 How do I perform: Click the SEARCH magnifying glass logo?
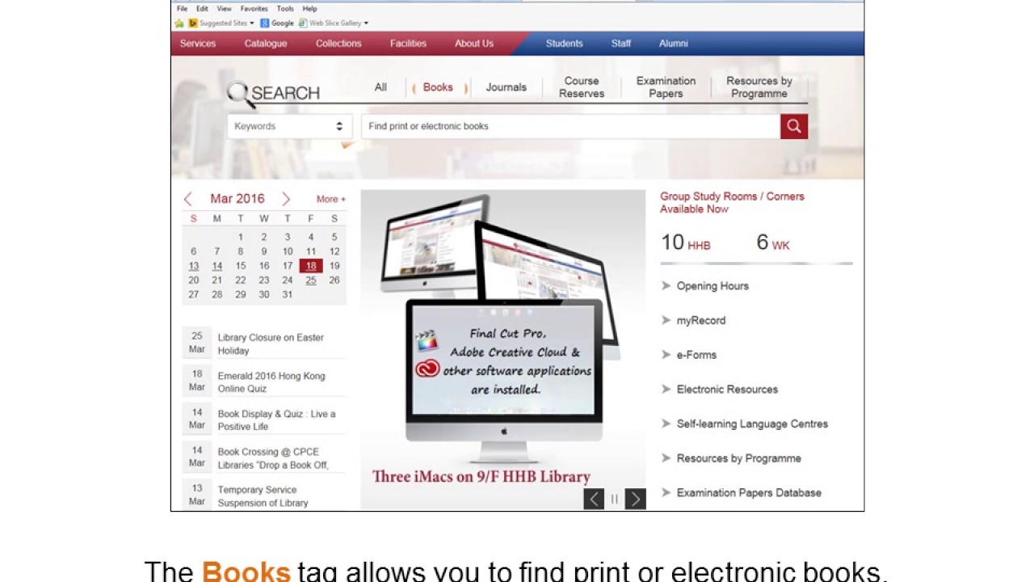240,95
